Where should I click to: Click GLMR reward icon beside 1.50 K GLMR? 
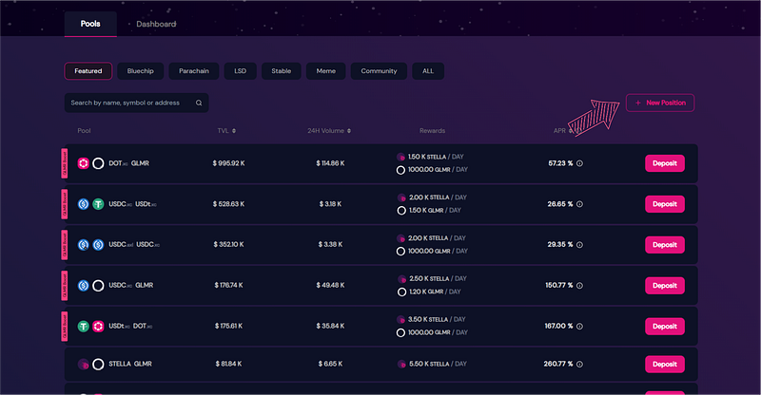[401, 211]
